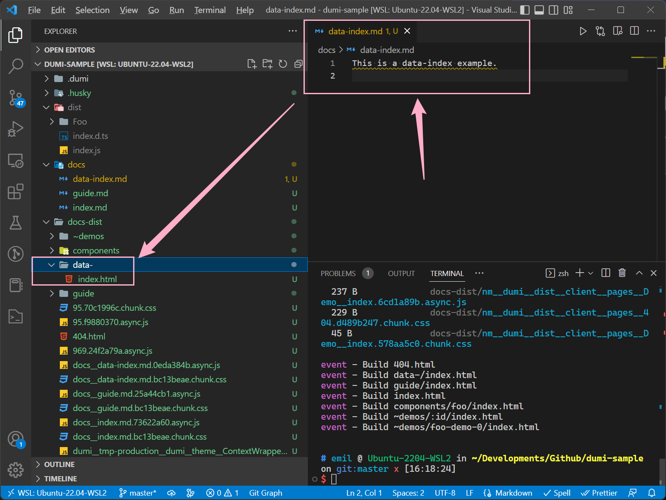Toggle Prettier formatter in status bar
666x500 pixels.
[x=599, y=493]
